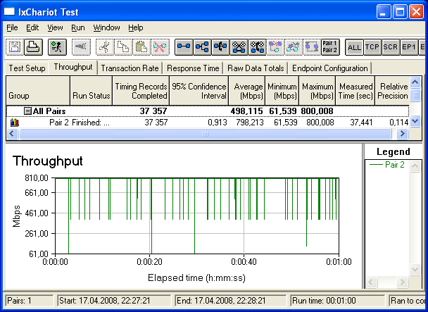Click the 37,441 measured time value
This screenshot has width=428, height=312.
coord(361,123)
